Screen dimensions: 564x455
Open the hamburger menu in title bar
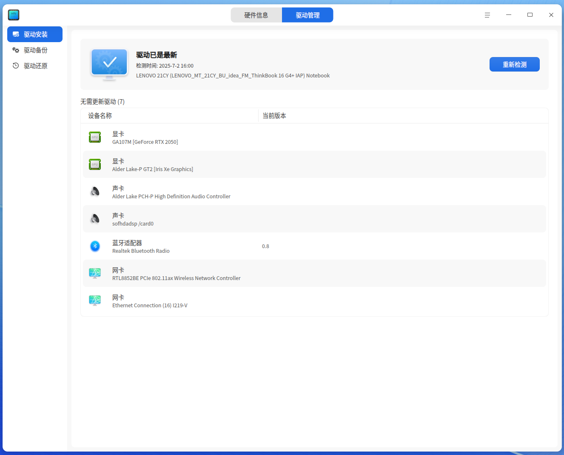click(x=487, y=15)
